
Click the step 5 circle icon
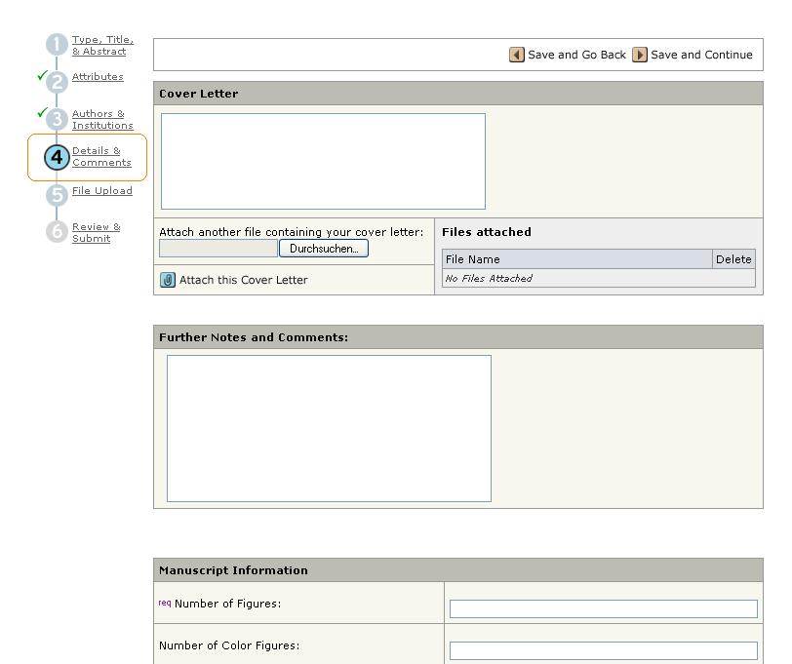[x=57, y=195]
